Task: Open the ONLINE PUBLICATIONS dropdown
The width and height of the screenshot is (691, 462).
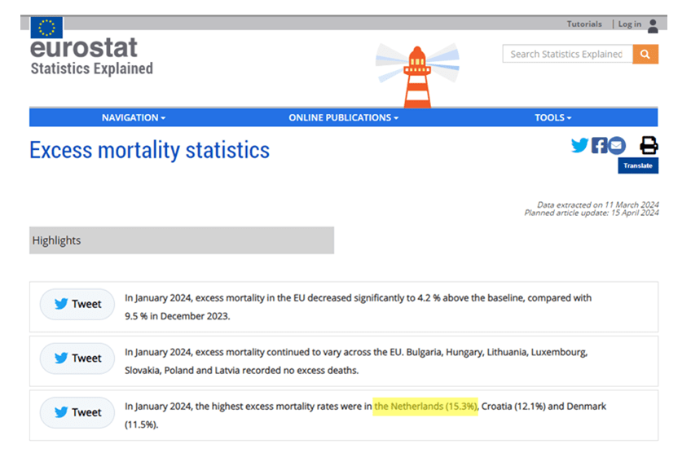Action: tap(343, 117)
